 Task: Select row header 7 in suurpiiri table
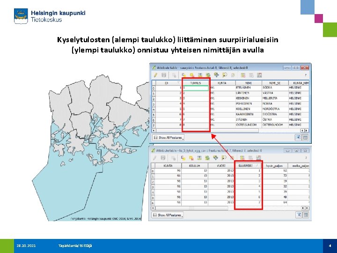[x=154, y=125]
